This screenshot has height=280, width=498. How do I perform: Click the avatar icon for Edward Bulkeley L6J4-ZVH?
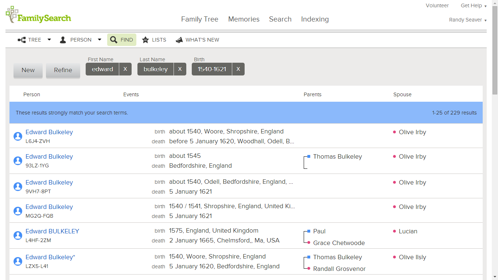coord(18,136)
